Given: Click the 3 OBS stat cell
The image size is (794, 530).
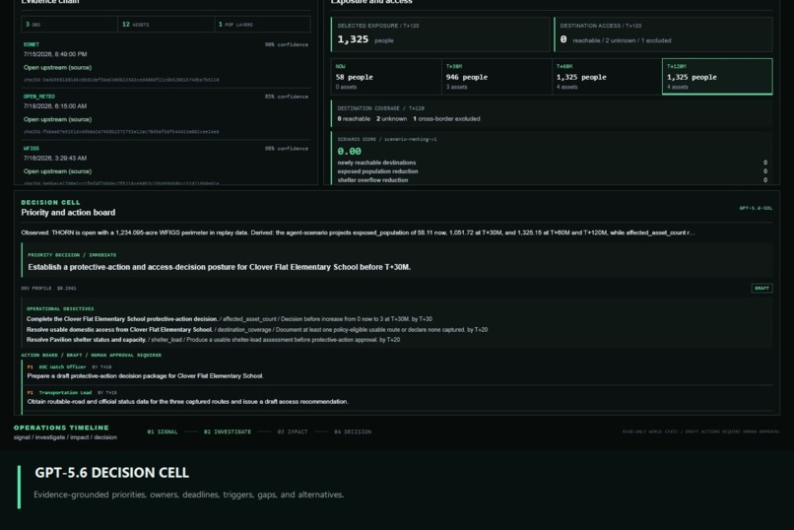Looking at the screenshot, I should pyautogui.click(x=69, y=25).
